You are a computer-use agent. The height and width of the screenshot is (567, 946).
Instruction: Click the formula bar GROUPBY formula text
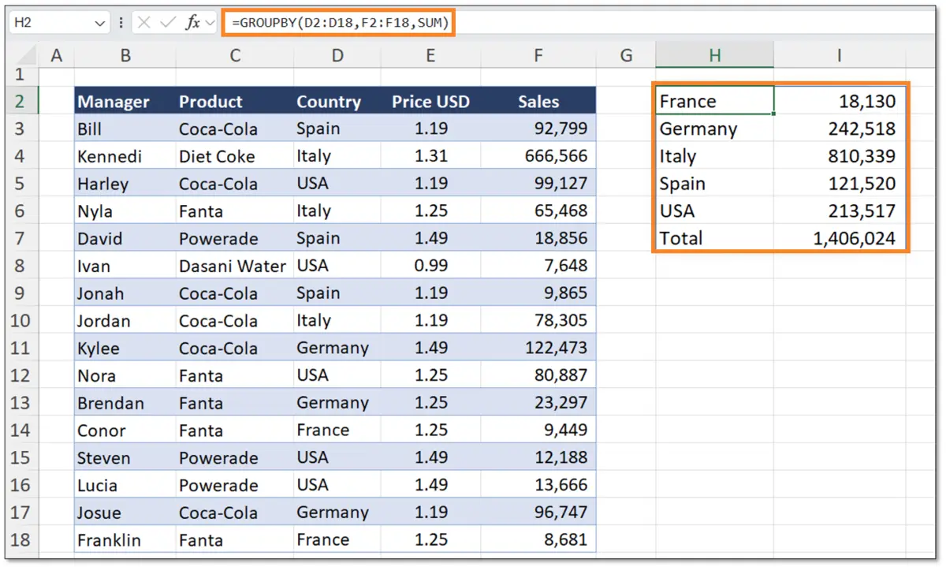[341, 24]
